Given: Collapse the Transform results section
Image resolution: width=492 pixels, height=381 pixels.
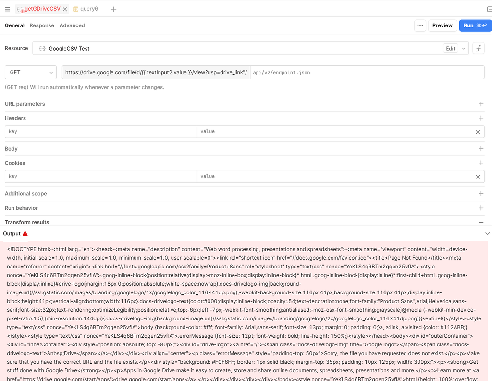Looking at the screenshot, I should point(482,222).
